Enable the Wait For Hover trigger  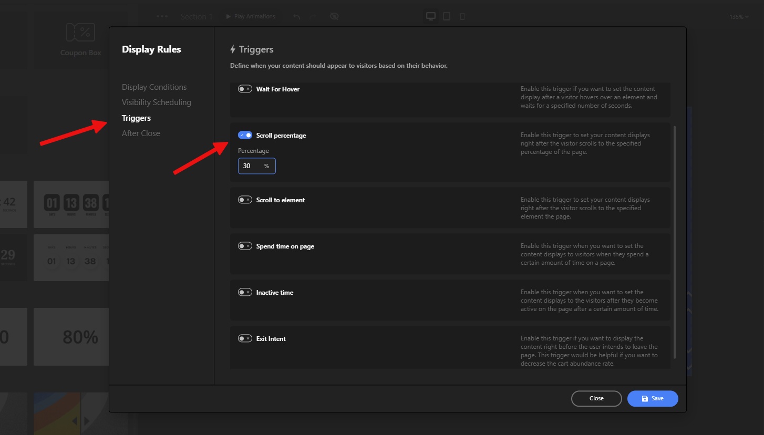(x=245, y=89)
